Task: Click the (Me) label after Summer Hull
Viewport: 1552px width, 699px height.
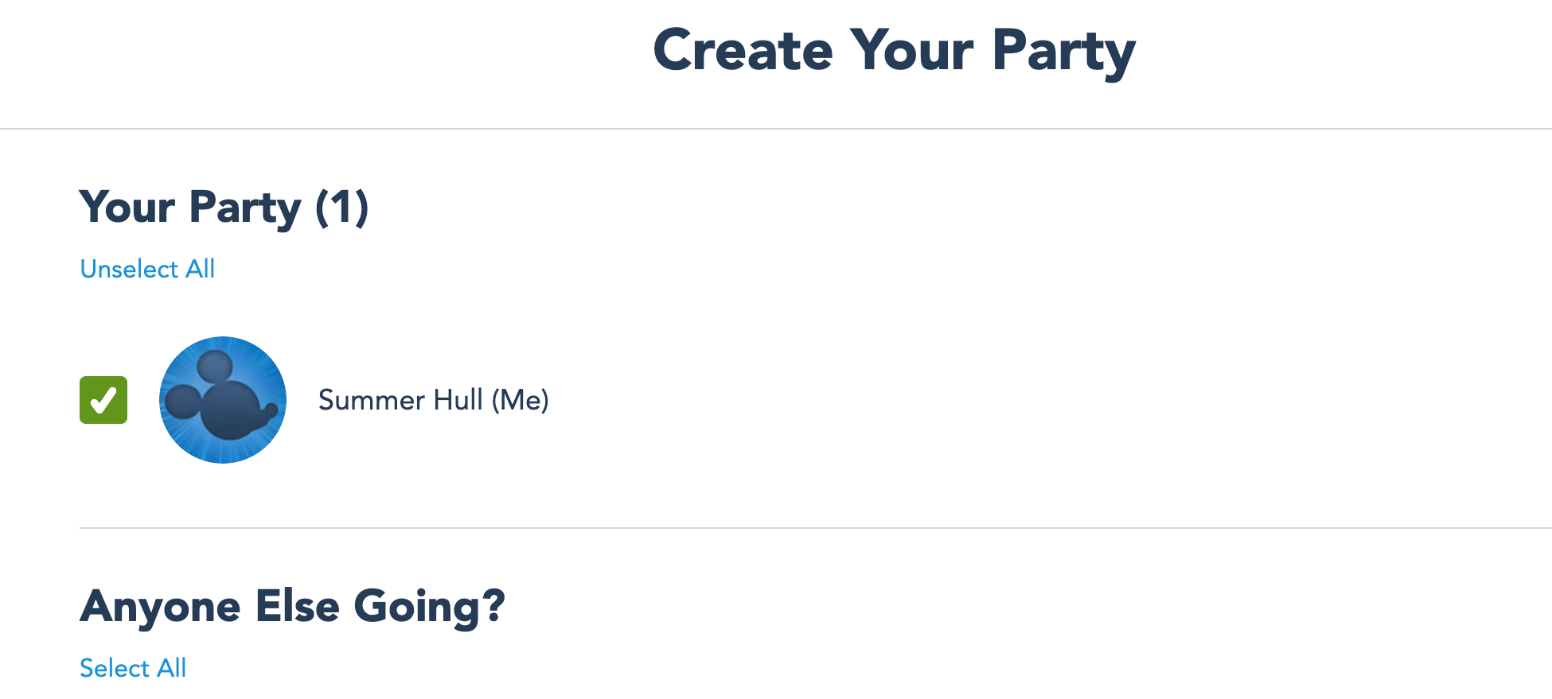Action: 520,400
